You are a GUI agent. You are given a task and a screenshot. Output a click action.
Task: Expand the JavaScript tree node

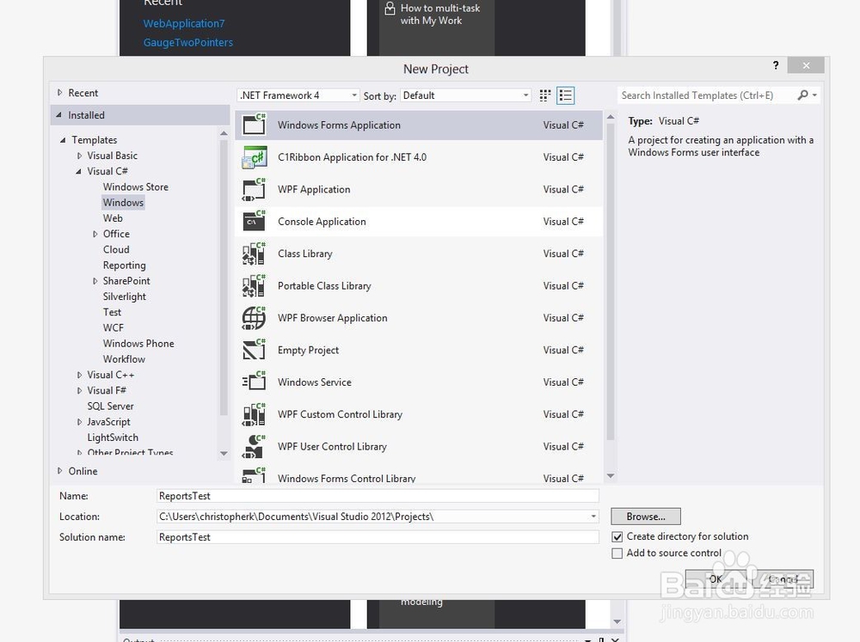[79, 422]
